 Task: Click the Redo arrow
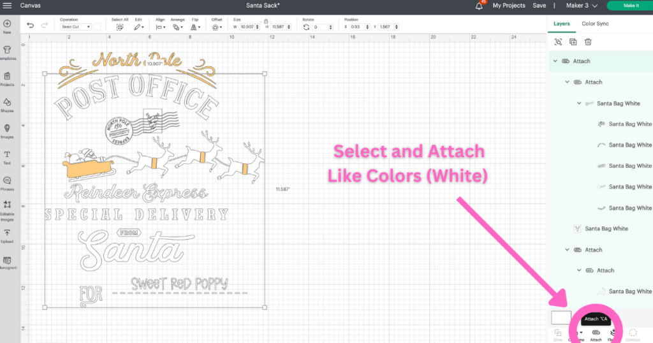point(44,26)
